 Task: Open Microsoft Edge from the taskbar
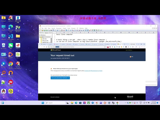[x=76, y=103]
